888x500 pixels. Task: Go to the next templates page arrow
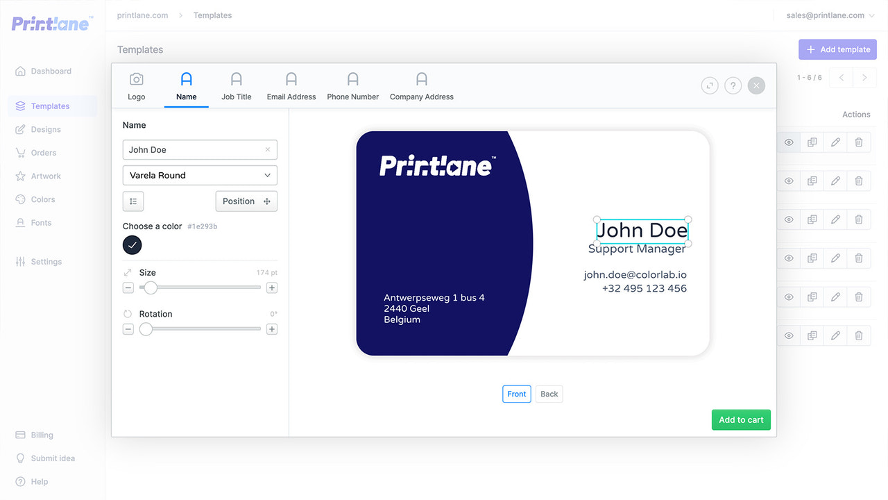point(864,78)
